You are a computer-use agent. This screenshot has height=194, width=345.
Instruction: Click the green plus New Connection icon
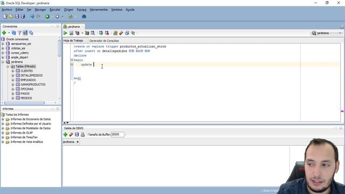click(4, 33)
